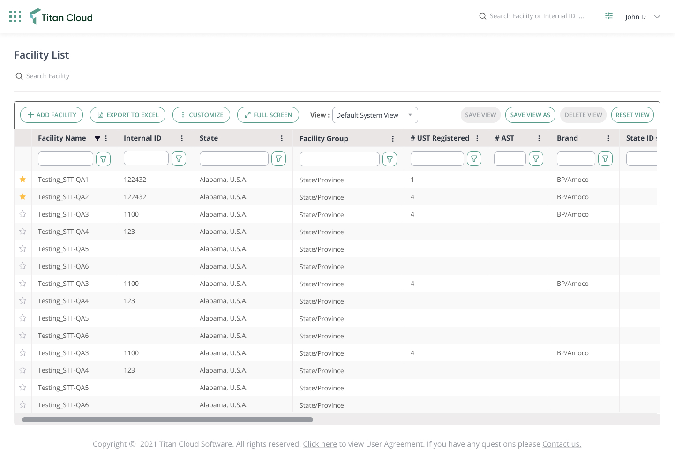Open the app grid launcher icon
Image resolution: width=675 pixels, height=464 pixels.
(x=15, y=17)
